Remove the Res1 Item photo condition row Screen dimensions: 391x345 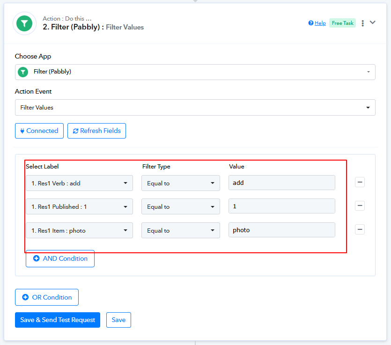pyautogui.click(x=360, y=229)
